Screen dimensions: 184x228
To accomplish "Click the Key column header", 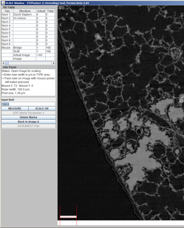I will coord(7,11).
